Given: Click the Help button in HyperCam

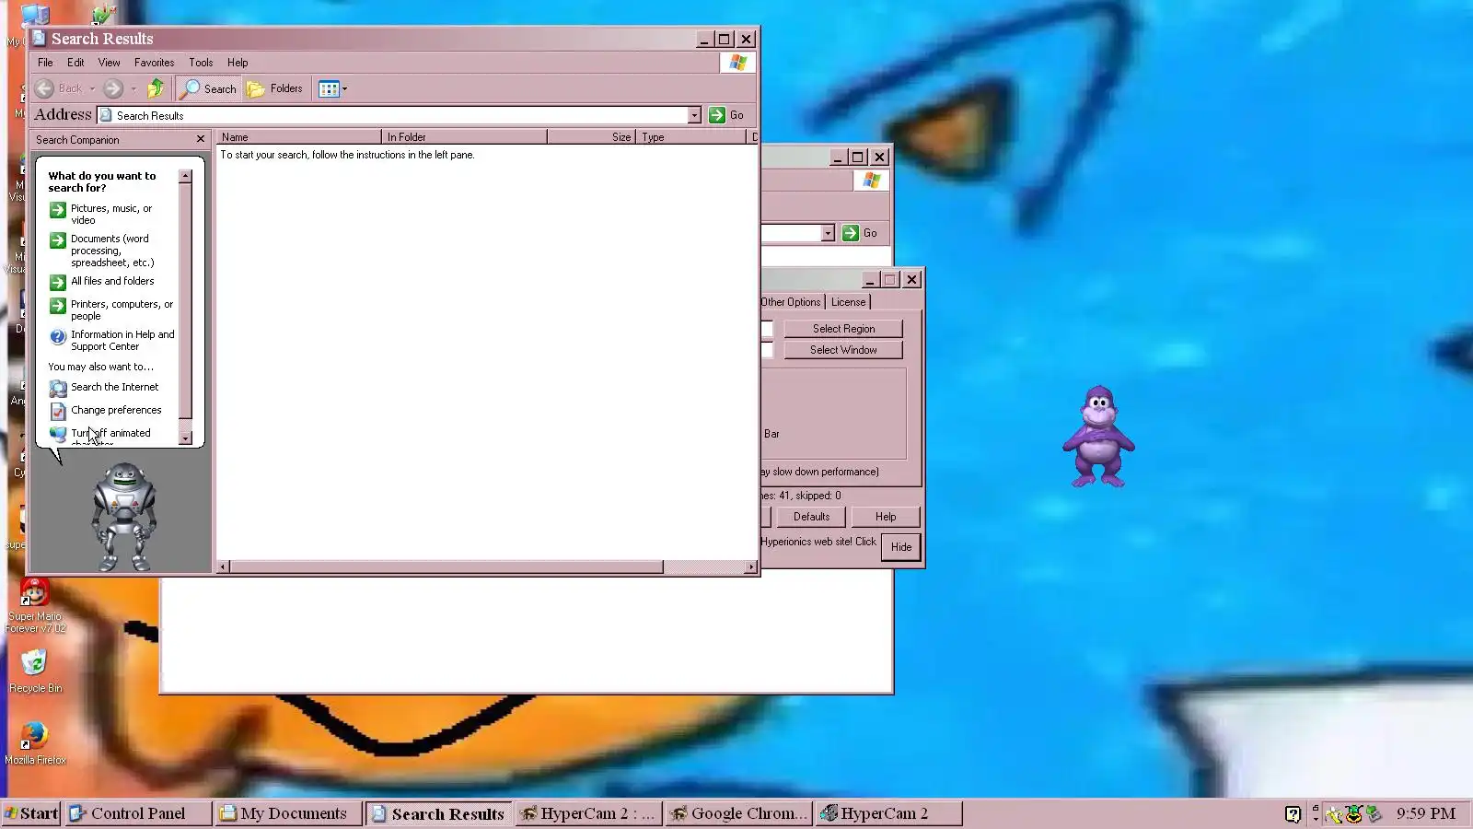Looking at the screenshot, I should tap(886, 517).
